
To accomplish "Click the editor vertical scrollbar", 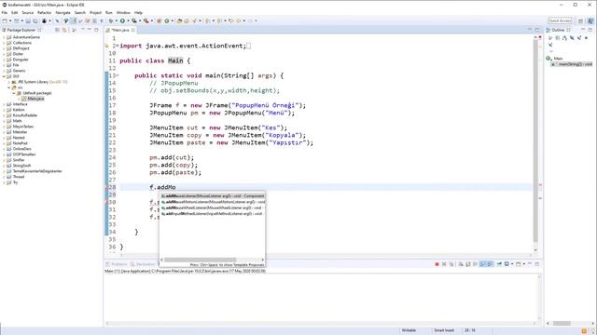I will (x=535, y=141).
